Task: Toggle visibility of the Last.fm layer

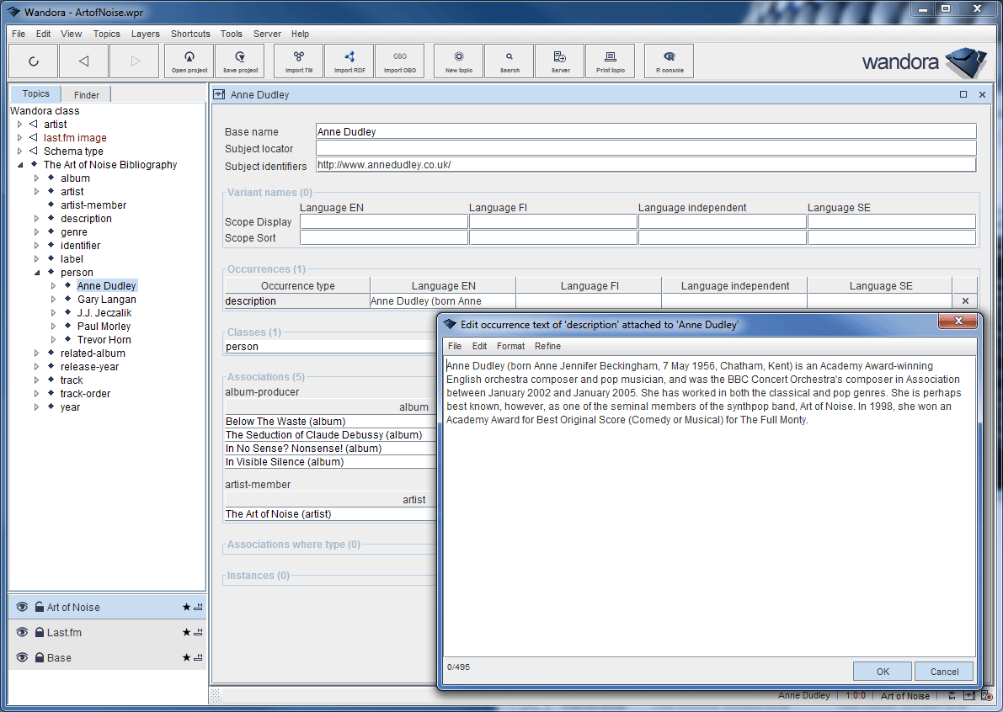Action: click(x=21, y=632)
